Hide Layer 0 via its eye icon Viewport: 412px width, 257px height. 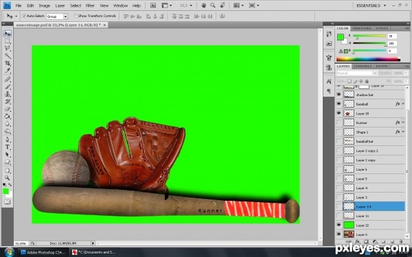coord(339,234)
